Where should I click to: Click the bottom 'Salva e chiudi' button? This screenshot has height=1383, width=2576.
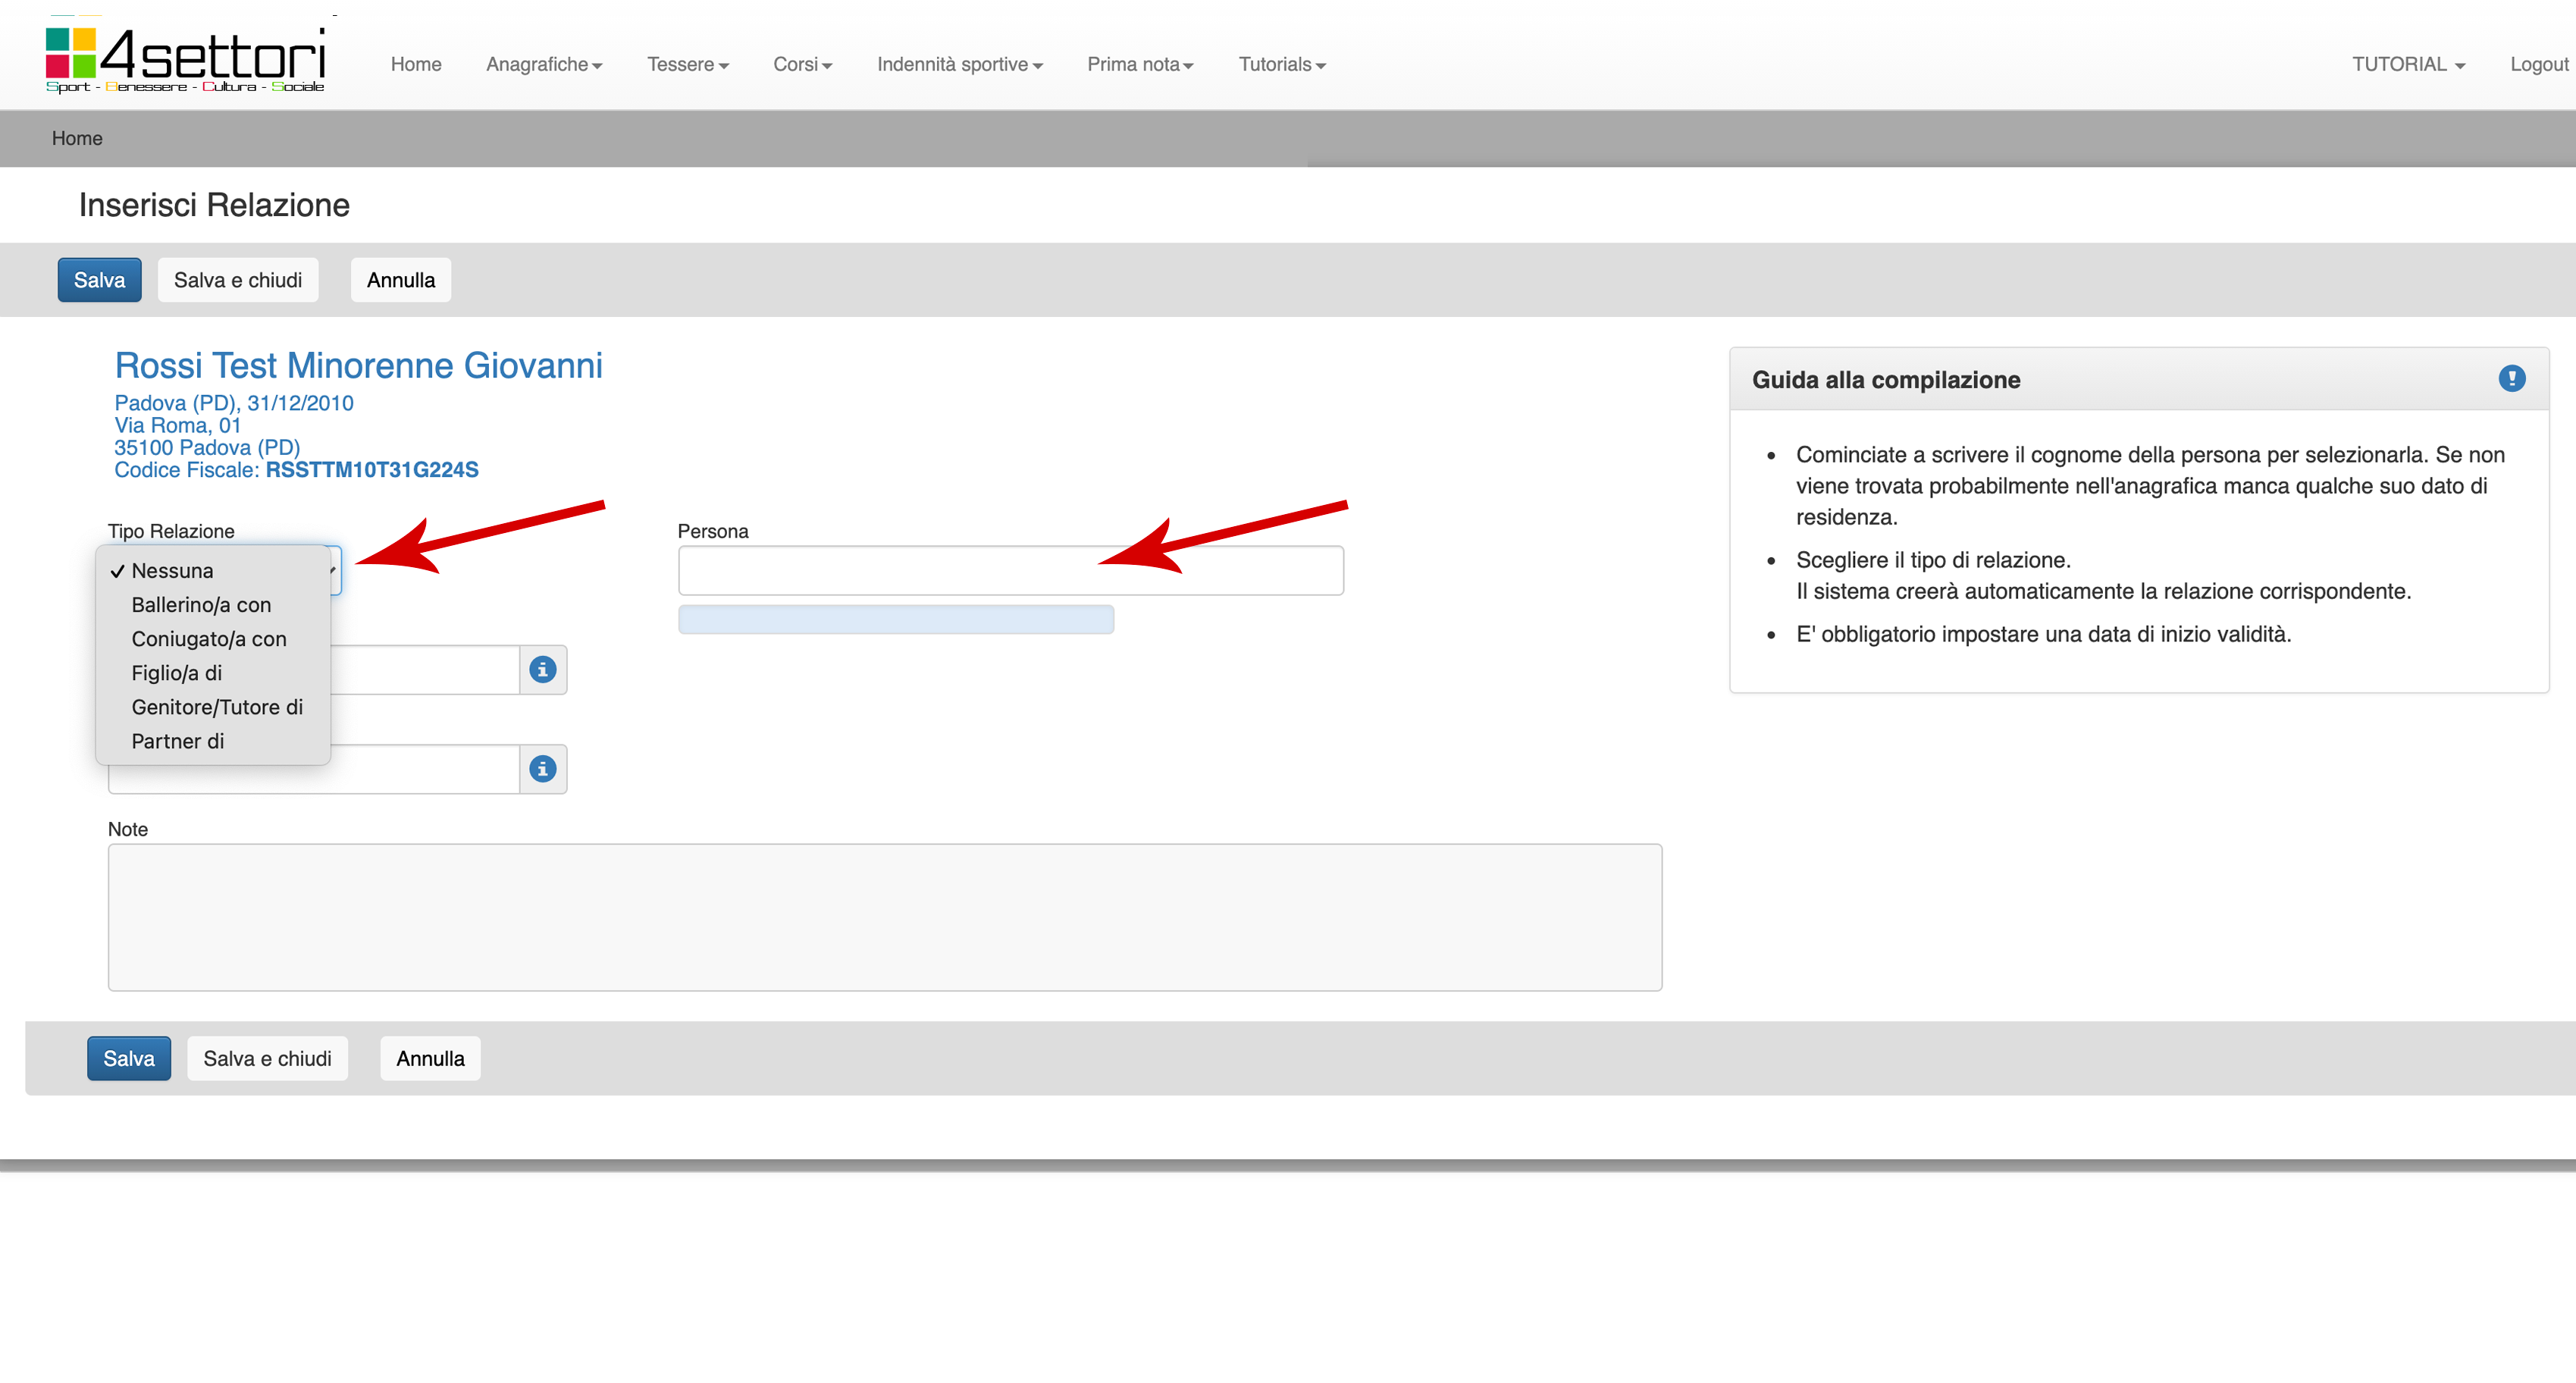[x=267, y=1058]
